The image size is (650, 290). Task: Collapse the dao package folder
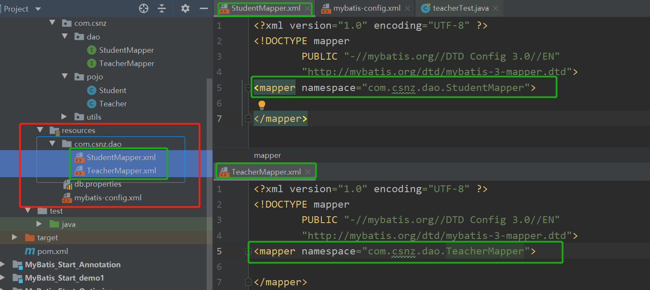click(65, 36)
